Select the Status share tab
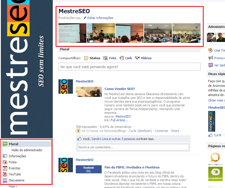The height and width of the screenshot is (188, 225). 92,58
